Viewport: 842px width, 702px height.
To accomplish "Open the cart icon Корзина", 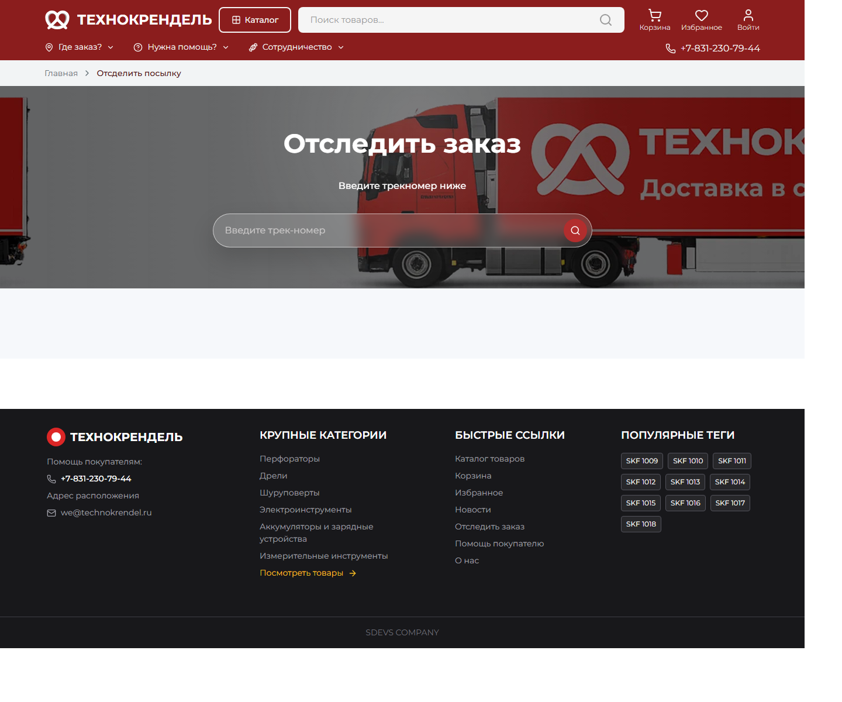I will 655,20.
